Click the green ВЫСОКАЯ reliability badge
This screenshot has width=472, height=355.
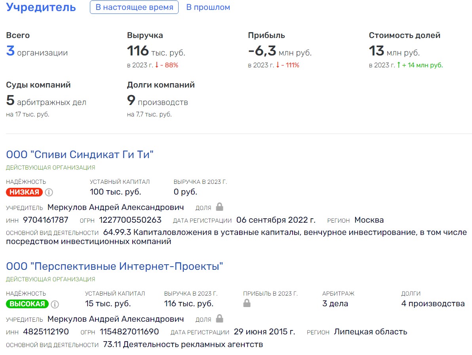(x=27, y=304)
